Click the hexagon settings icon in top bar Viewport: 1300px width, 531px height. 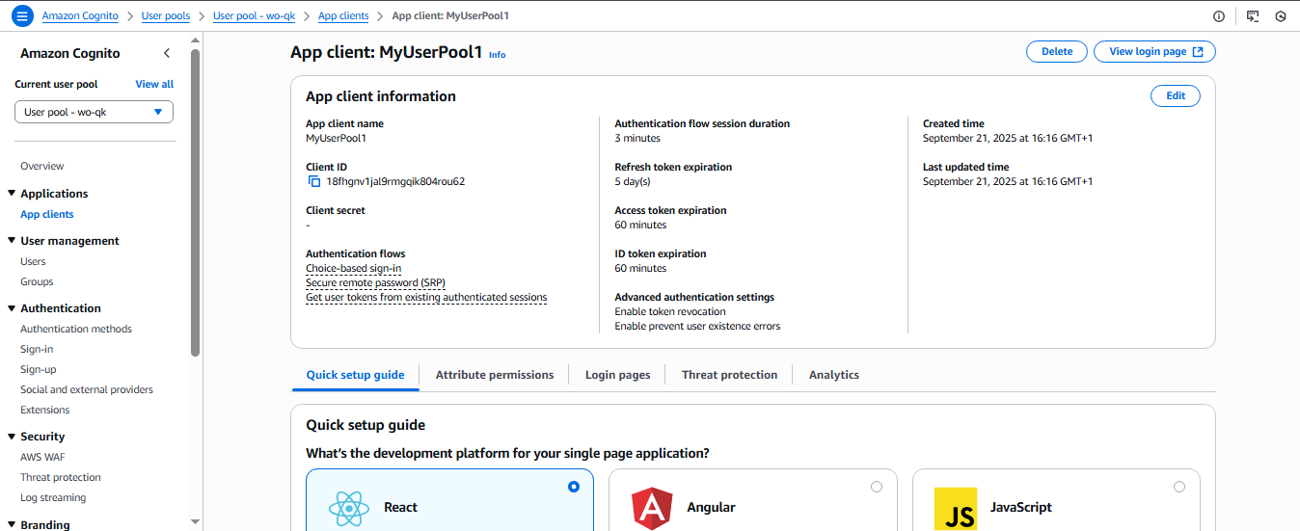(x=1281, y=16)
